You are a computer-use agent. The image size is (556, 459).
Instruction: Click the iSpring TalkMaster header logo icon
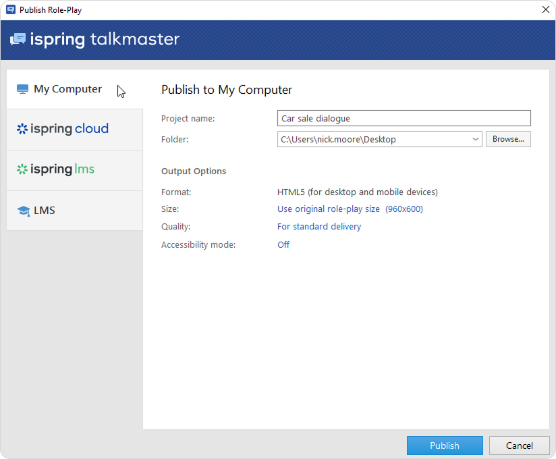click(x=18, y=39)
